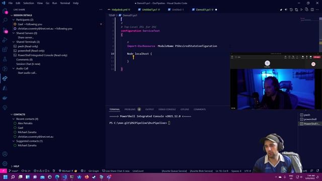The image size is (322, 181).
Task: Open the Search view in activity bar
Action: (5, 20)
